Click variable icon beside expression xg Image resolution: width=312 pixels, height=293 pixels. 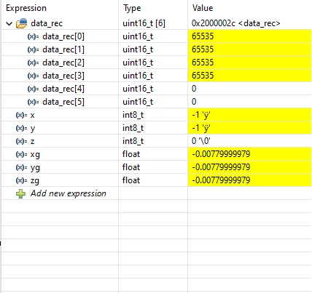(21, 154)
